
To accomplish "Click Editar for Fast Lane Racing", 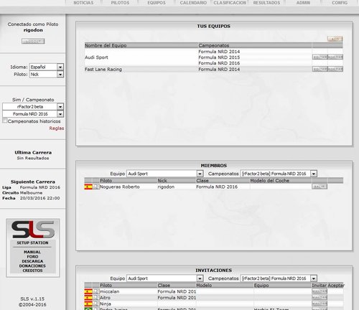I will (320, 69).
